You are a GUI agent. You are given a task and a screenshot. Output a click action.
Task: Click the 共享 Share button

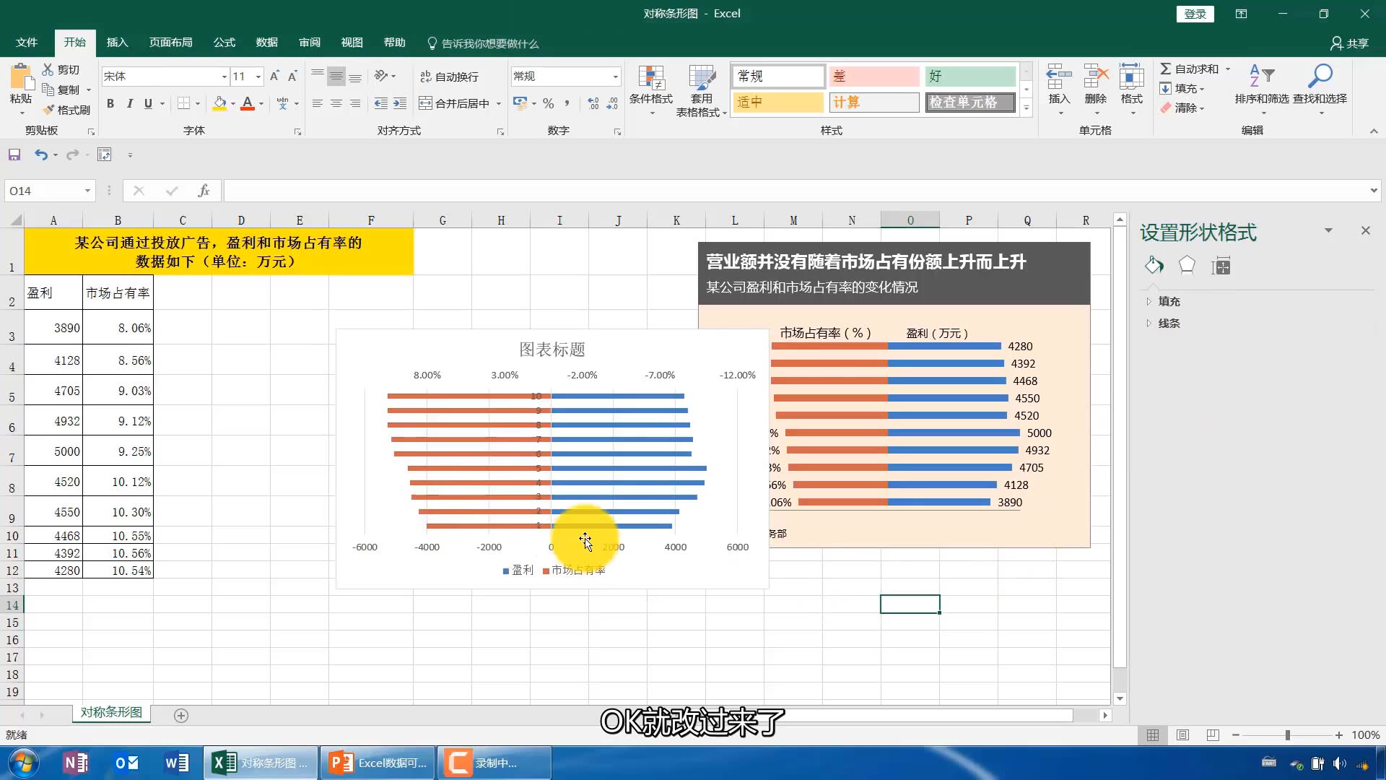coord(1349,43)
